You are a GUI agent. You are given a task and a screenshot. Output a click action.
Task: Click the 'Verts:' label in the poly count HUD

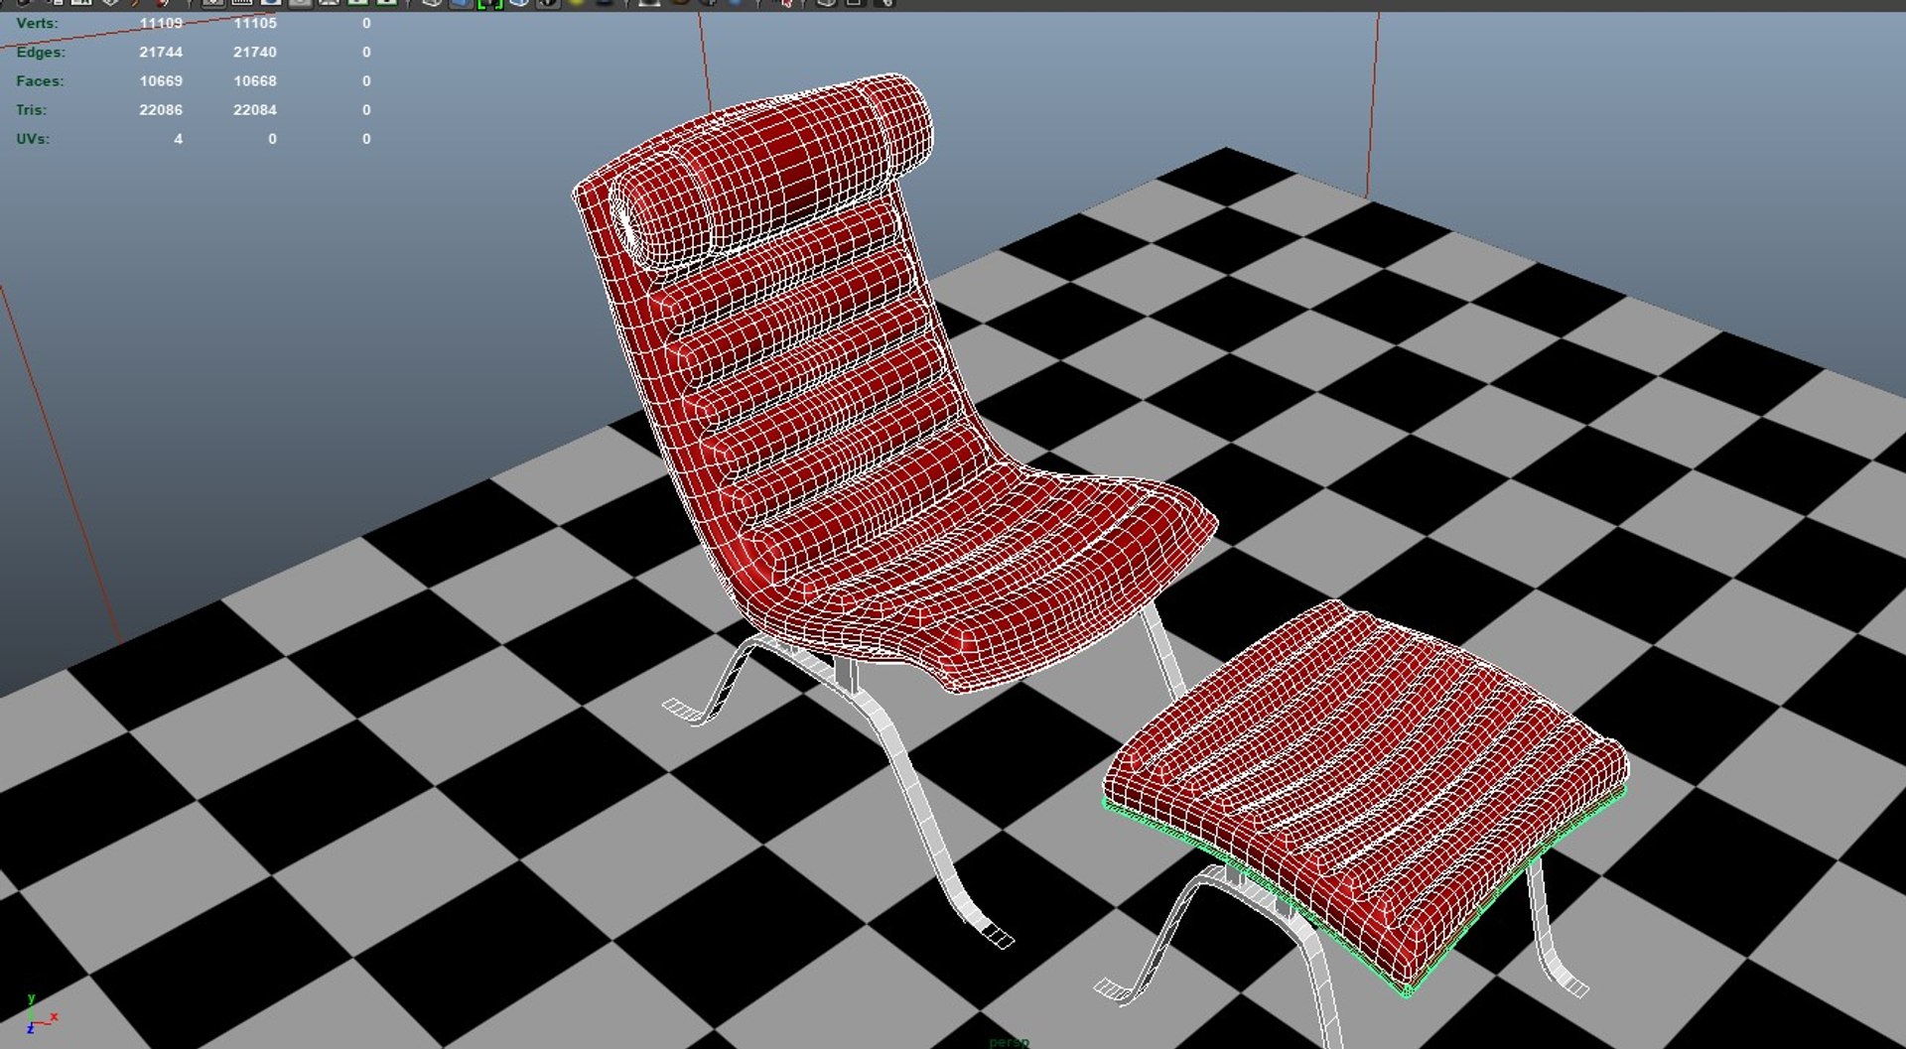37,23
